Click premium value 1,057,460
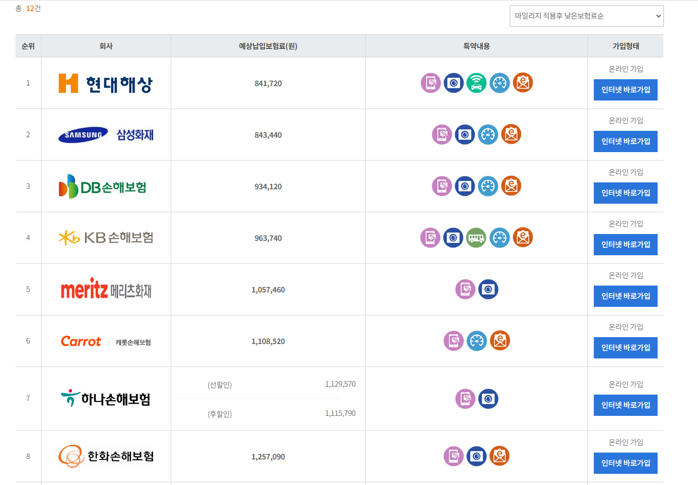This screenshot has height=485, width=698. [268, 290]
